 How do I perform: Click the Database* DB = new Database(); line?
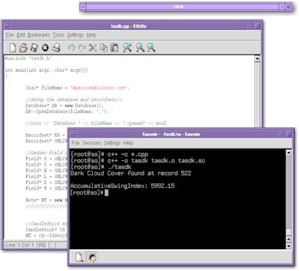click(64, 106)
